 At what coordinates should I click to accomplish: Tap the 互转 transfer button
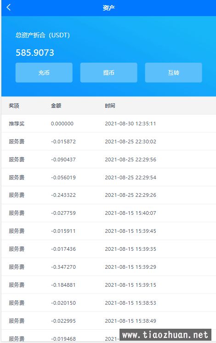174,73
